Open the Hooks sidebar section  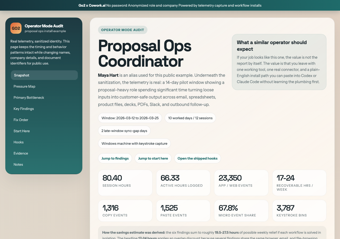pyautogui.click(x=44, y=142)
